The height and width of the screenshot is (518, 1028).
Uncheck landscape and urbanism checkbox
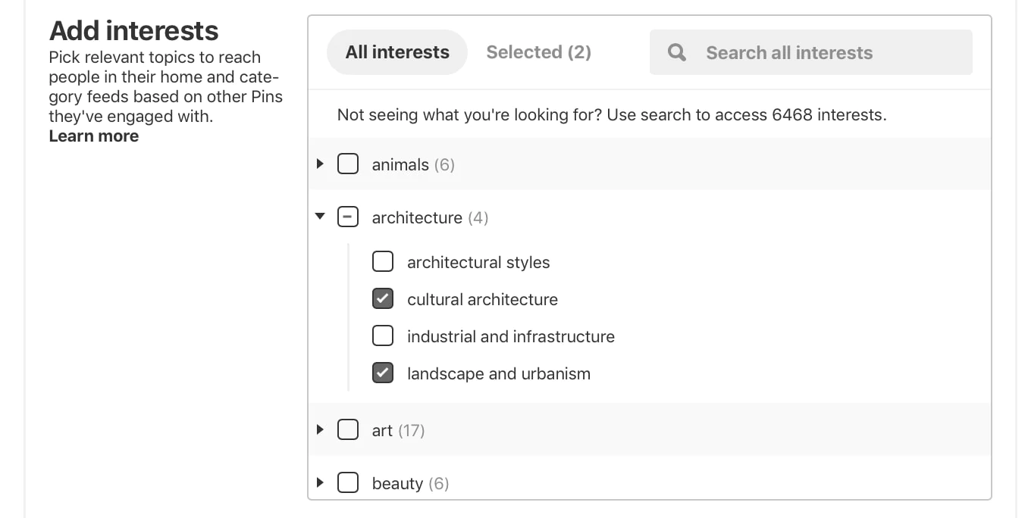point(383,373)
